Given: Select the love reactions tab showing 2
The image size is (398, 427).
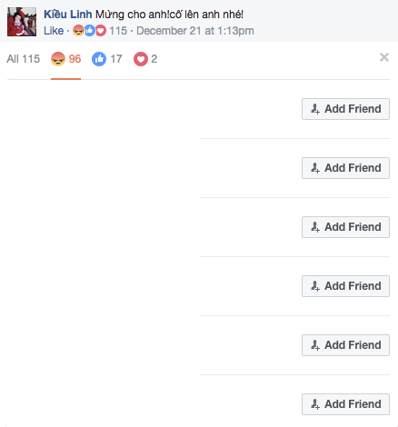Looking at the screenshot, I should pyautogui.click(x=145, y=59).
